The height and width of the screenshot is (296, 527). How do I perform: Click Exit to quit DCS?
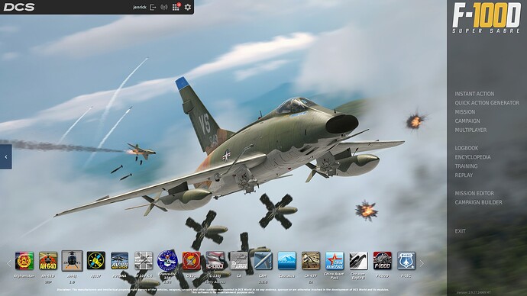point(460,231)
